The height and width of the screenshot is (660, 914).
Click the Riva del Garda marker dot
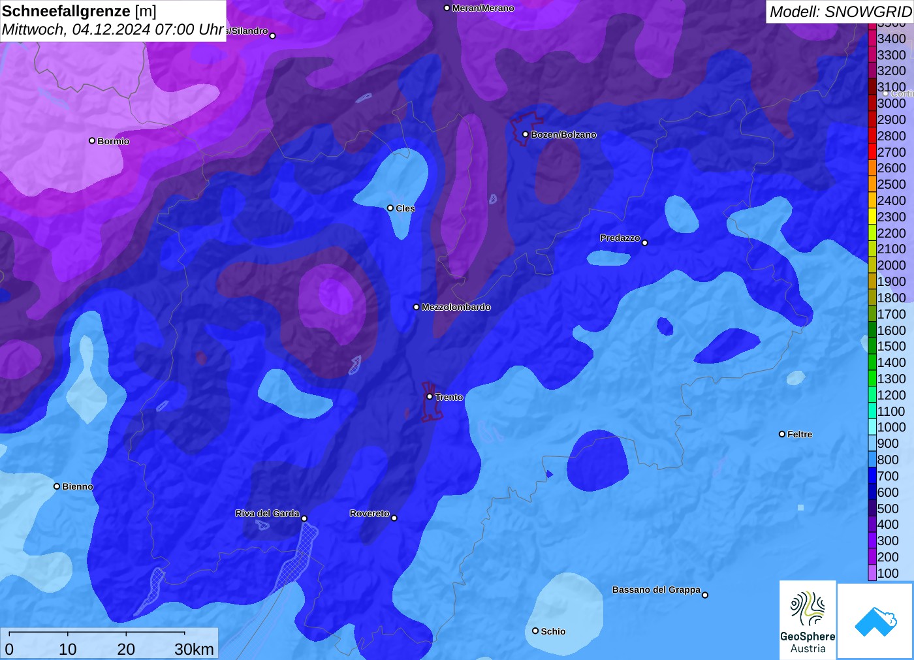304,518
